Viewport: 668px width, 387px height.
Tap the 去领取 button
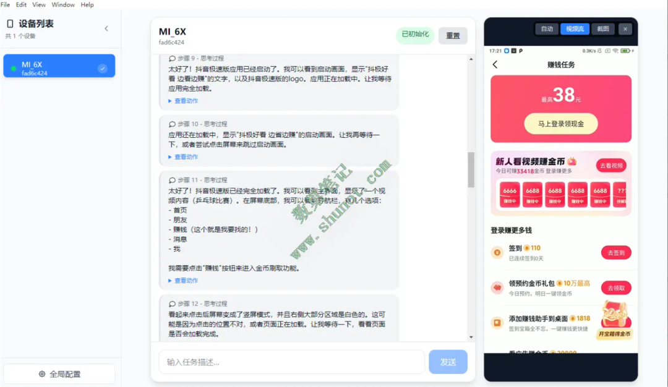[x=616, y=288]
